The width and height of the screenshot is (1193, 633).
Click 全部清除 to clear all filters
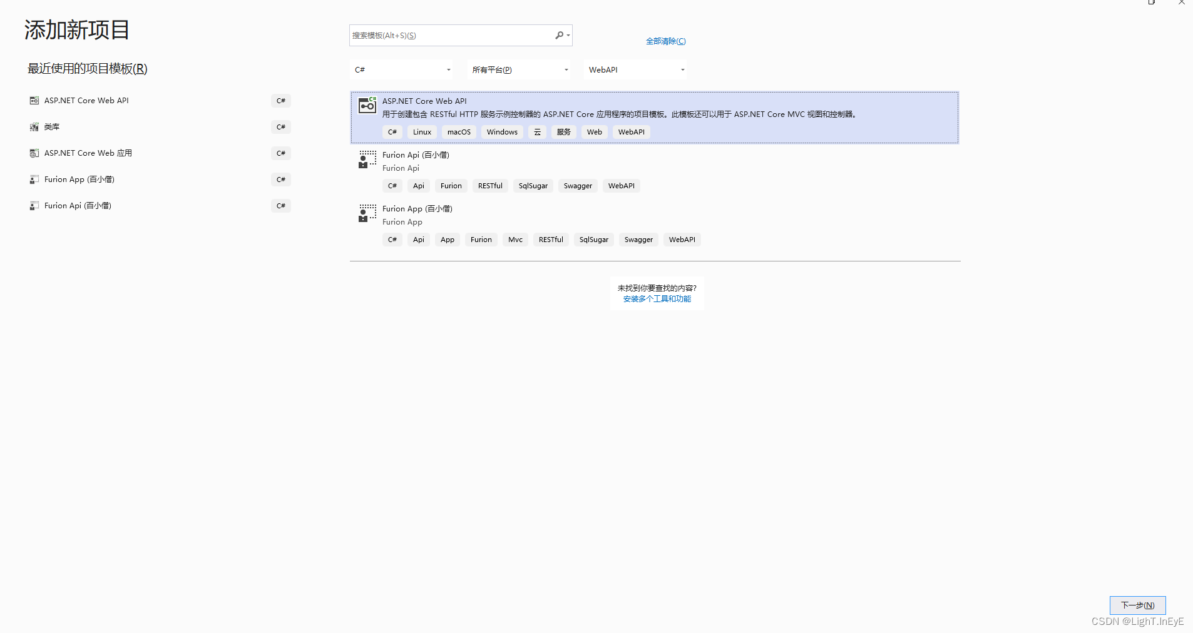(666, 41)
